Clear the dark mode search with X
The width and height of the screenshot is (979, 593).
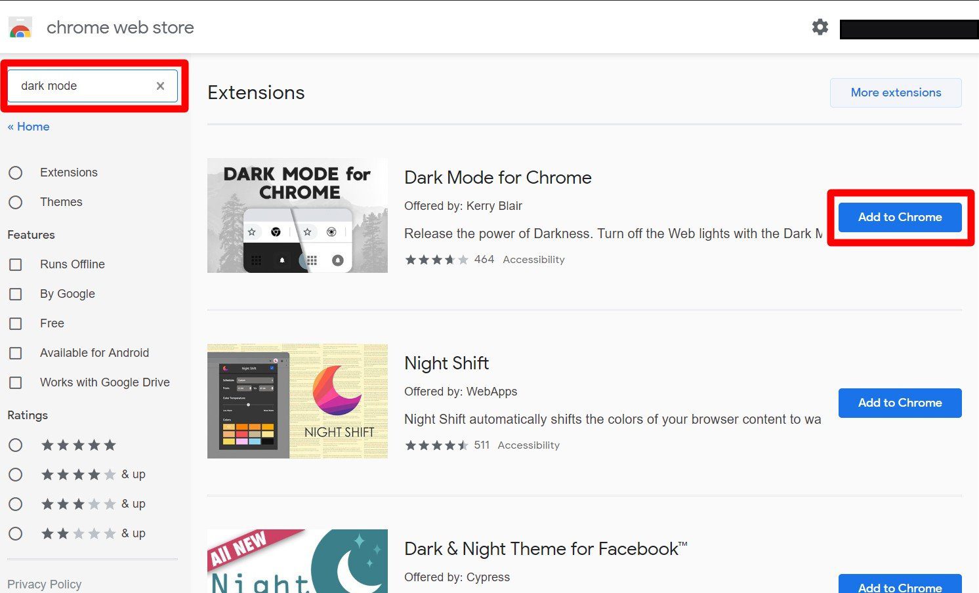[160, 86]
